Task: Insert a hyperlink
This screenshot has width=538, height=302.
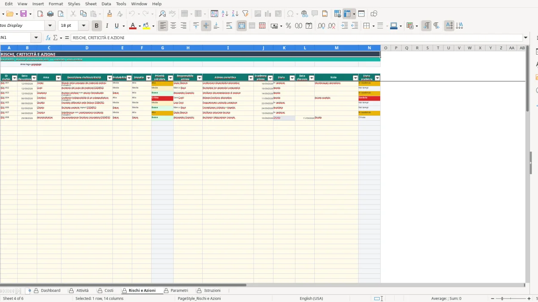Action: (304, 14)
